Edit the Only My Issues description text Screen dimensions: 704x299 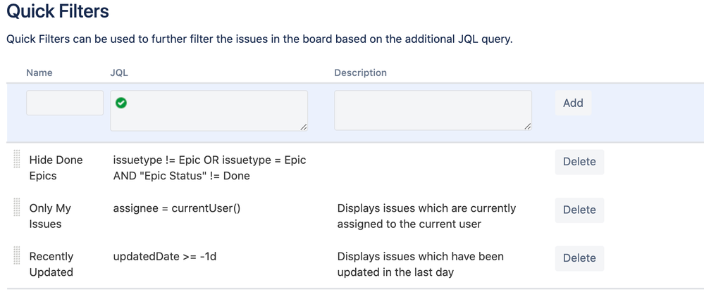(x=426, y=216)
